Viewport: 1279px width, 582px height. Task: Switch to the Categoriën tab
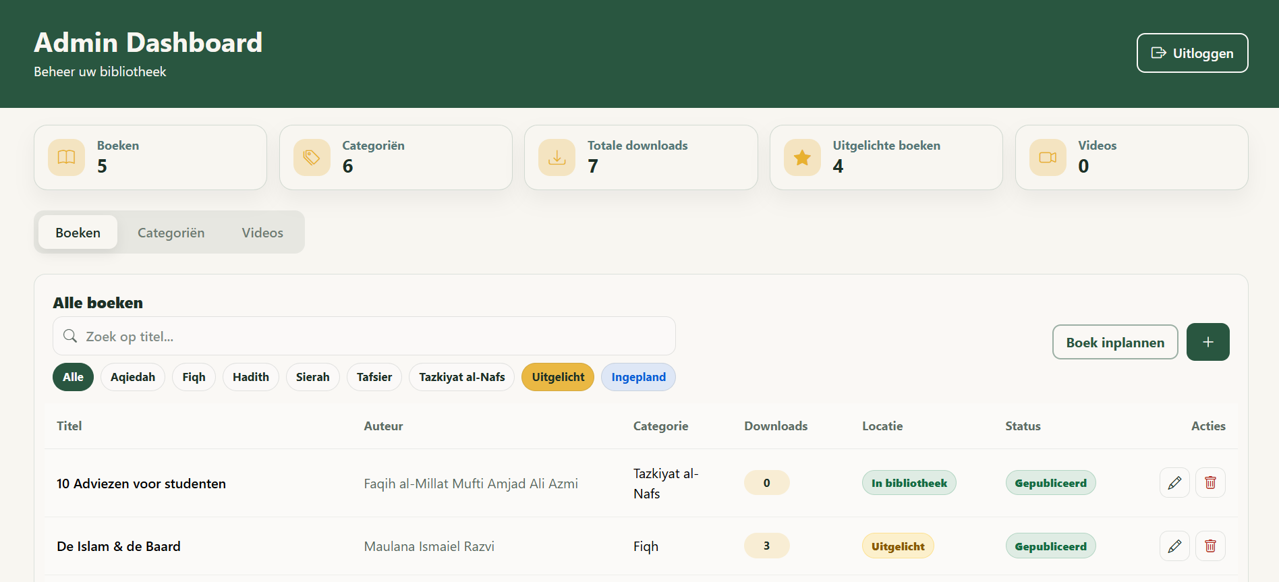(x=171, y=232)
